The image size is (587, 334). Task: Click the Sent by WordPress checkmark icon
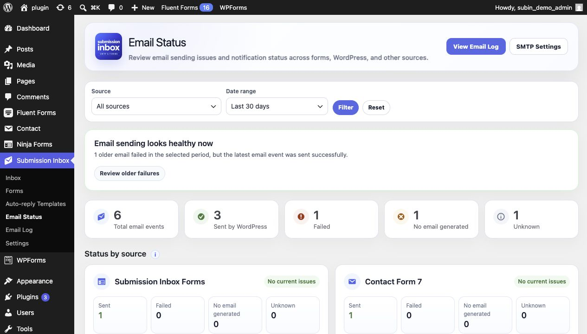[x=201, y=217]
